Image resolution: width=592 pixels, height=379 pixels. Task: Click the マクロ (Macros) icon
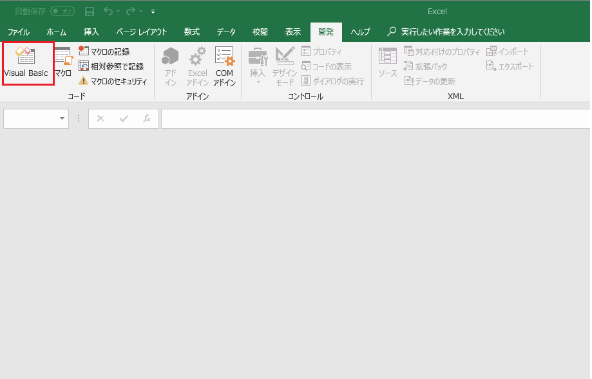(62, 64)
